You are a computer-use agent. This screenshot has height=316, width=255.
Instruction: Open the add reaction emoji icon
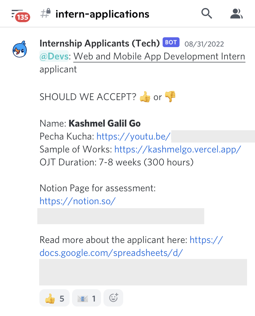click(113, 298)
